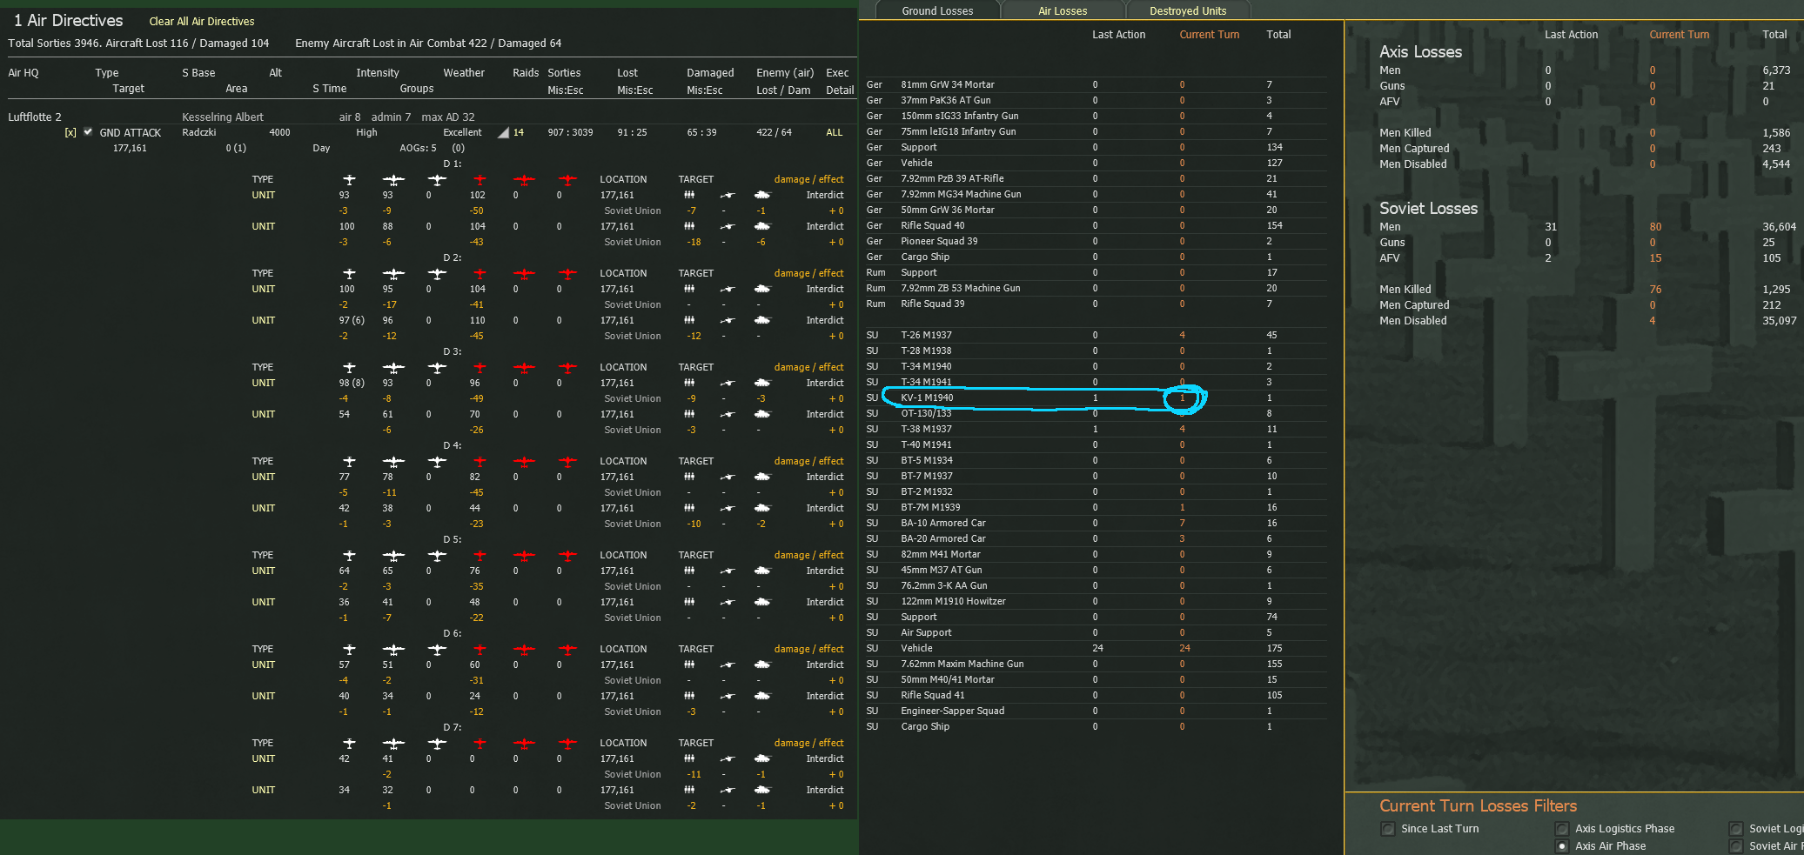
Task: Click the Radczki staging base
Action: click(199, 132)
